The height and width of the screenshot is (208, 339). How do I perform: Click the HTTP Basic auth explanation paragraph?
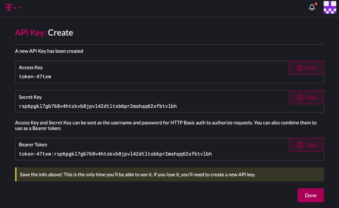pyautogui.click(x=166, y=125)
